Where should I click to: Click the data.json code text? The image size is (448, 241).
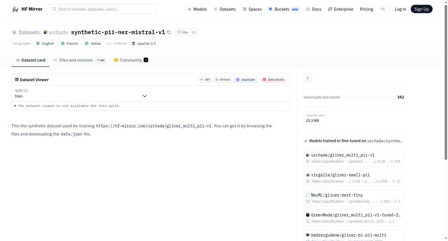[x=72, y=134]
